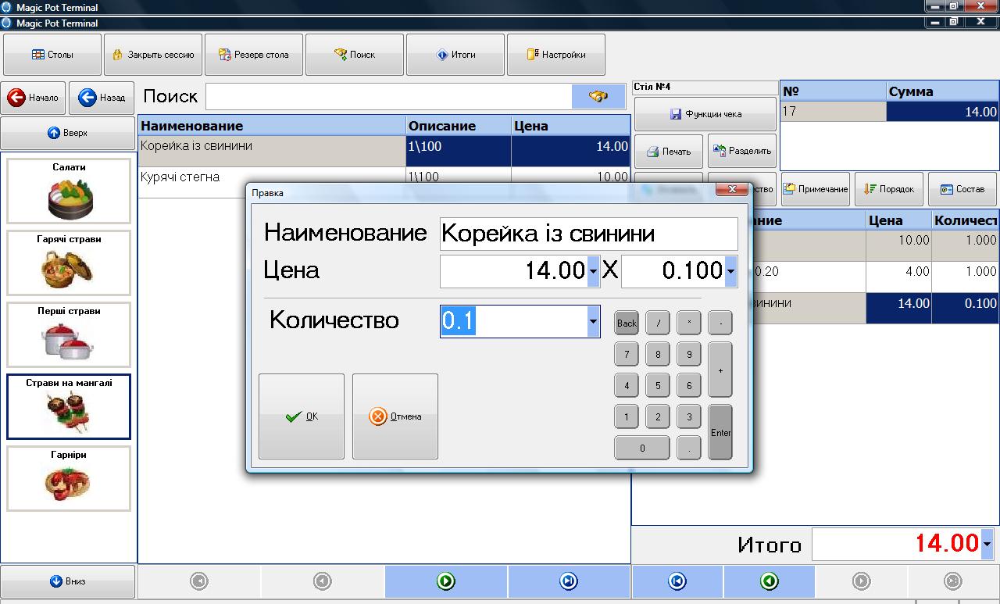Open the Гарніри category

pyautogui.click(x=69, y=479)
